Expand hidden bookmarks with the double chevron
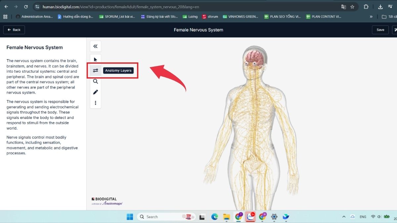 click(371, 17)
